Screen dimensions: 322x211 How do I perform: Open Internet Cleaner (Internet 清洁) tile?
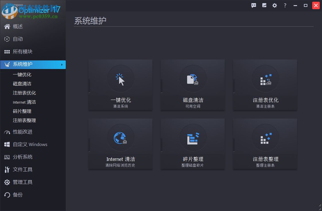(120, 144)
